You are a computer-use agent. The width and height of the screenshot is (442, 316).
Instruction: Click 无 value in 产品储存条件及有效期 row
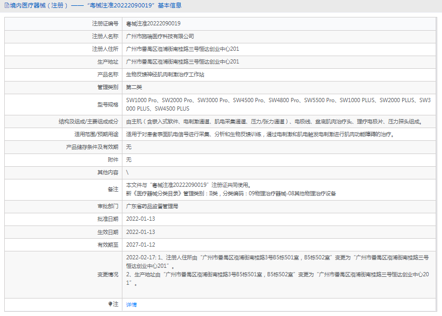pyautogui.click(x=129, y=147)
